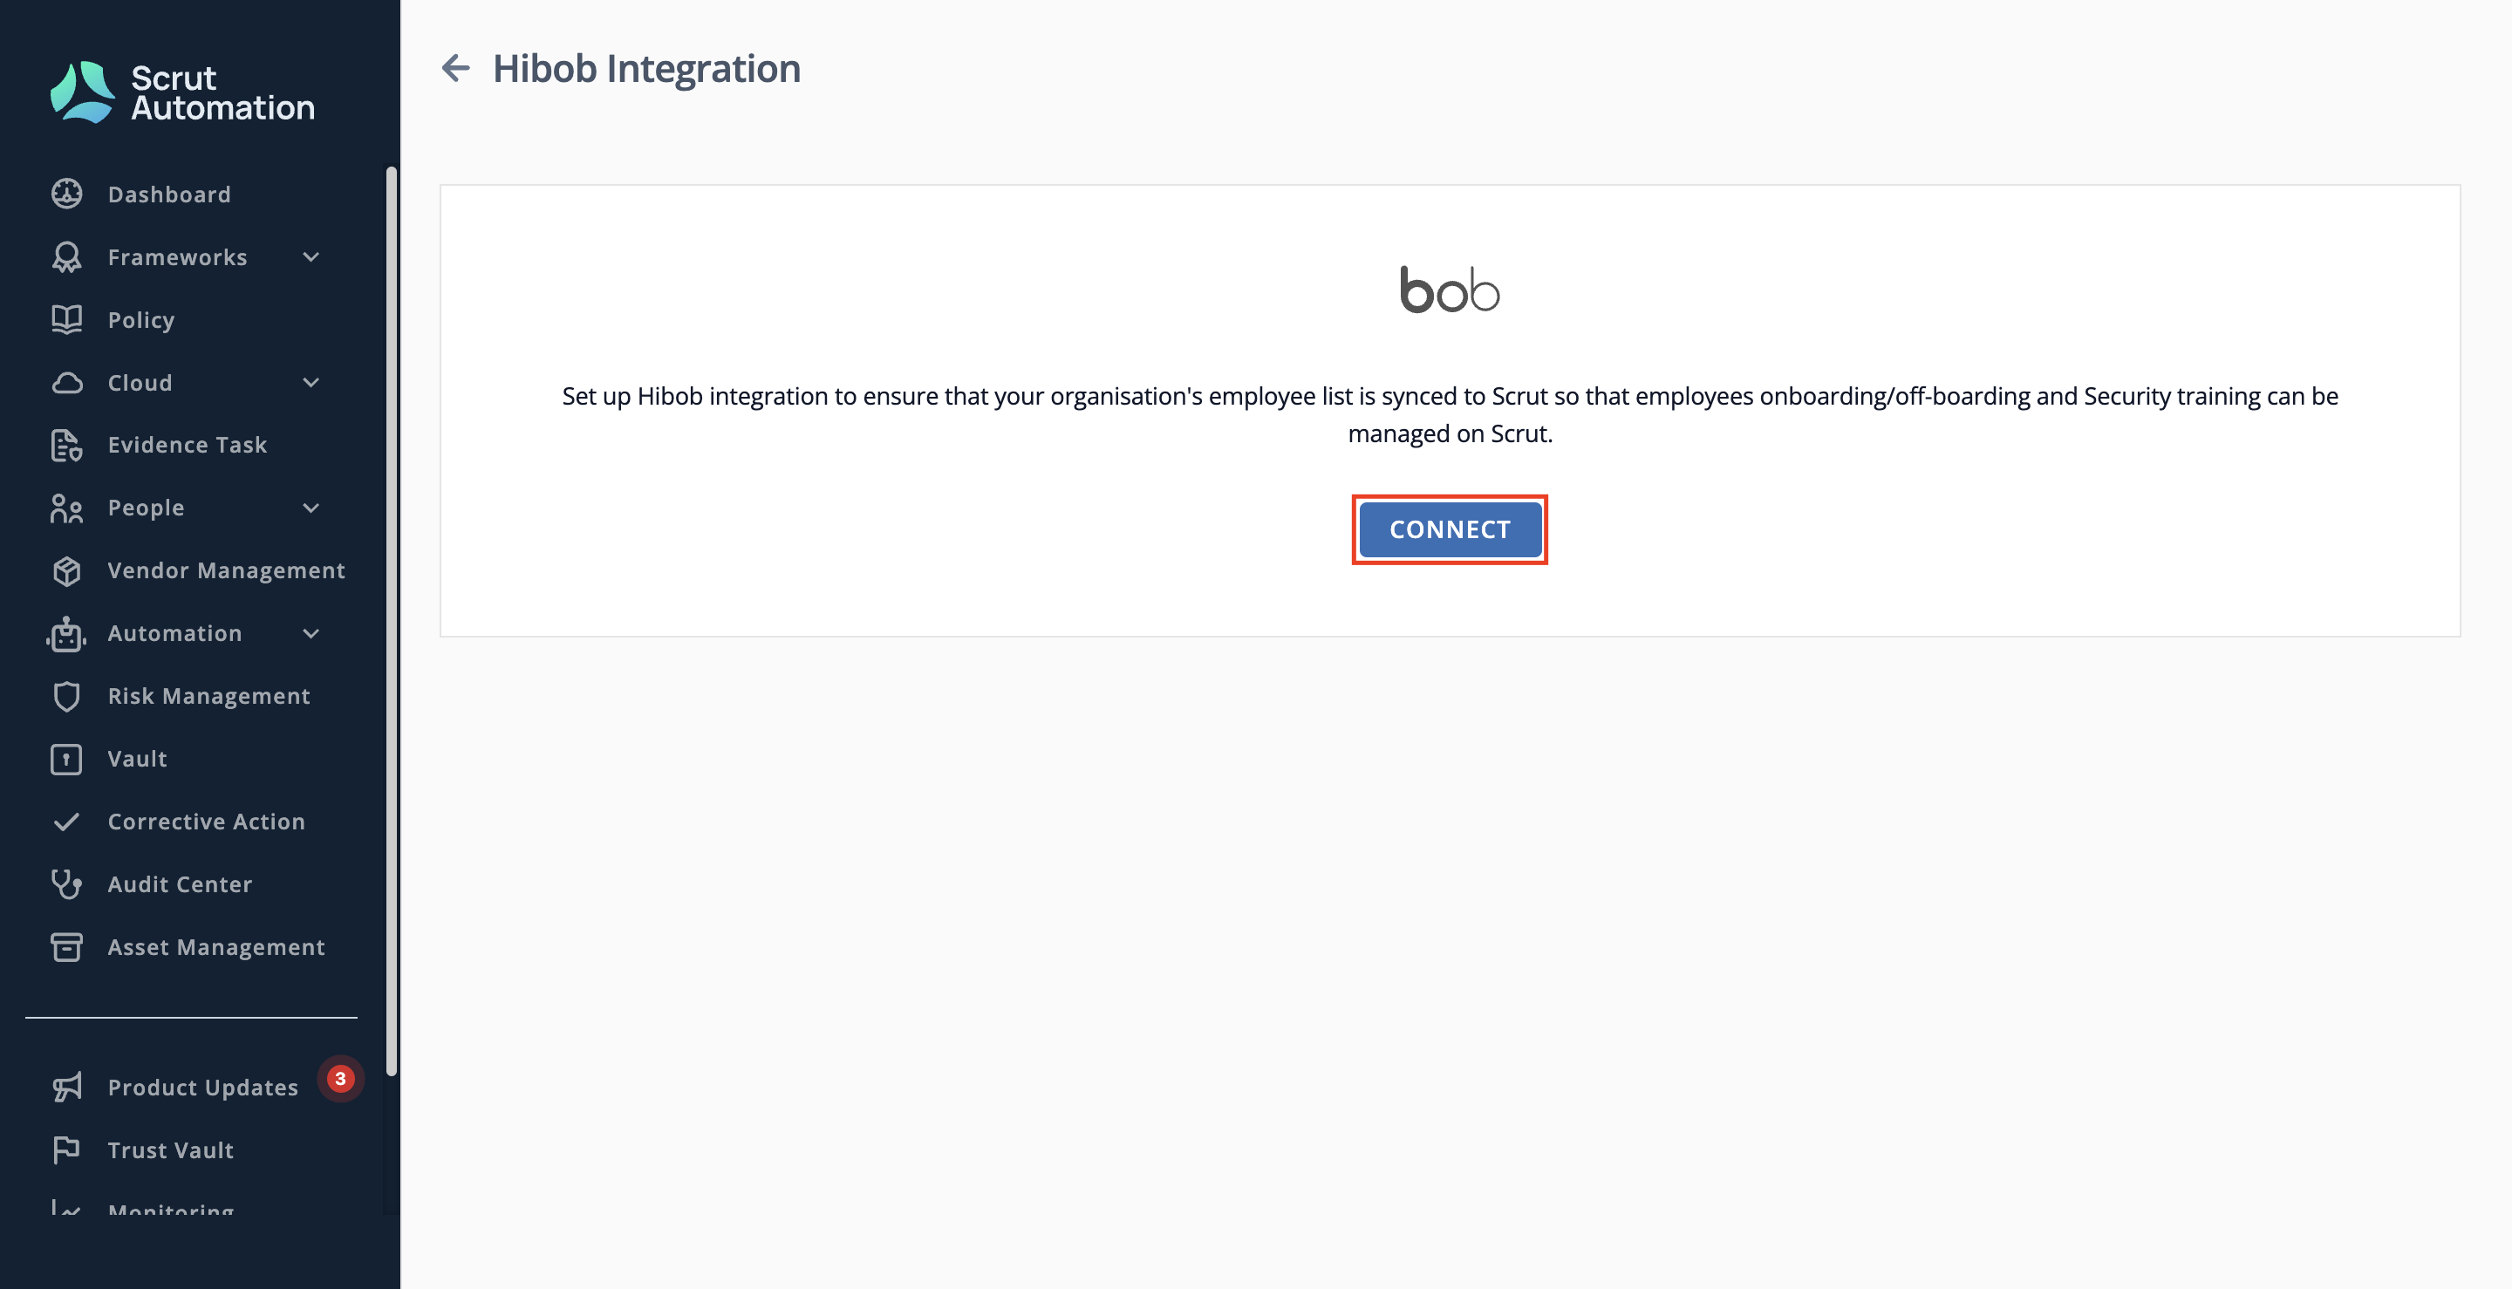The image size is (2512, 1289).
Task: Click the Asset Management archive icon
Action: click(66, 948)
